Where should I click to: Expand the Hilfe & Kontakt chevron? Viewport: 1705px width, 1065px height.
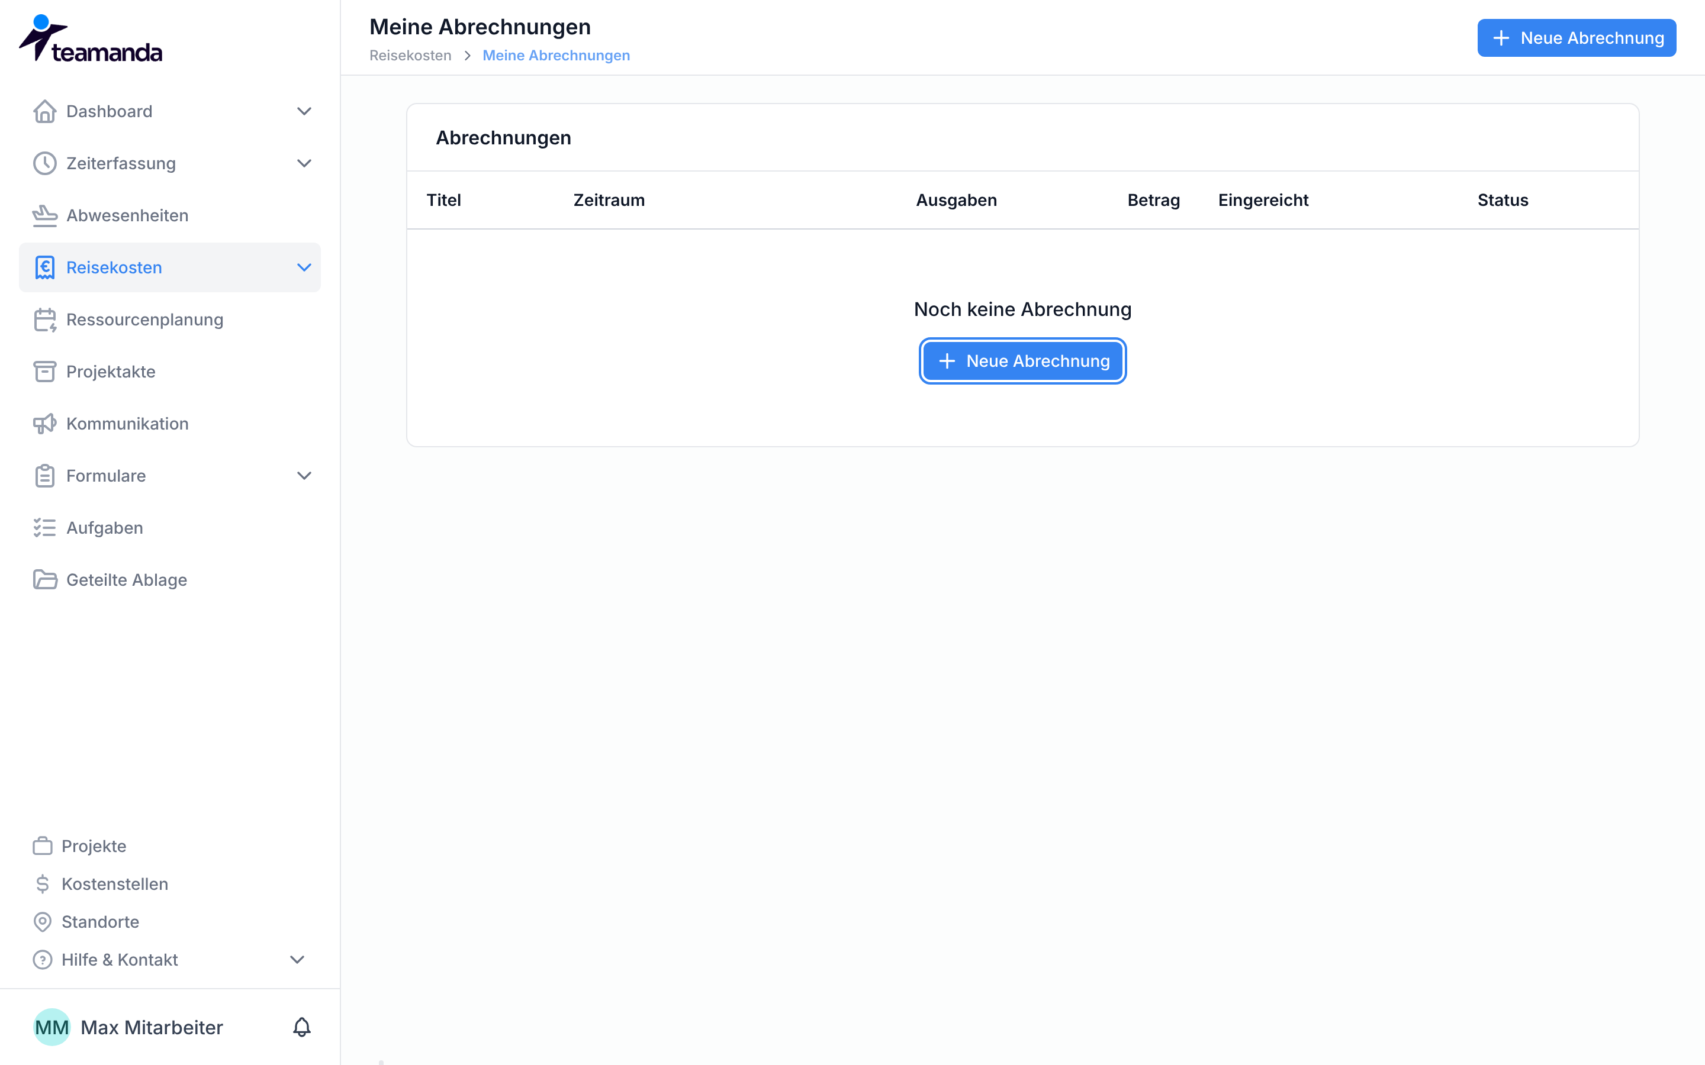click(297, 960)
